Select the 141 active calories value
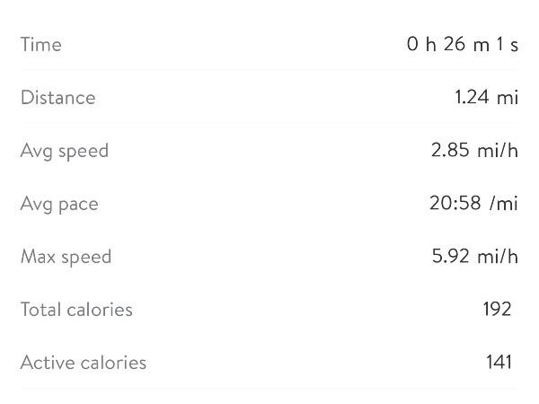Viewport: 539px width, 404px height. click(x=499, y=362)
